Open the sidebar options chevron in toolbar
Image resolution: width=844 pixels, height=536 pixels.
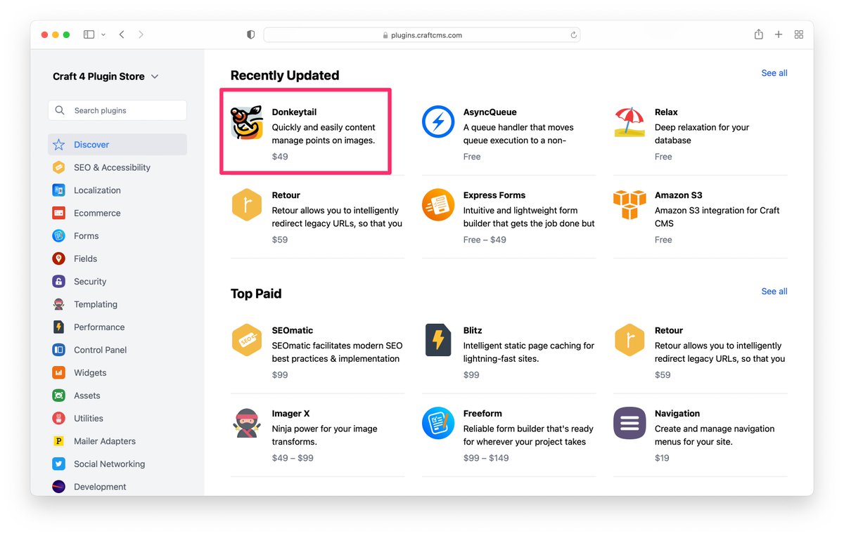(x=103, y=34)
